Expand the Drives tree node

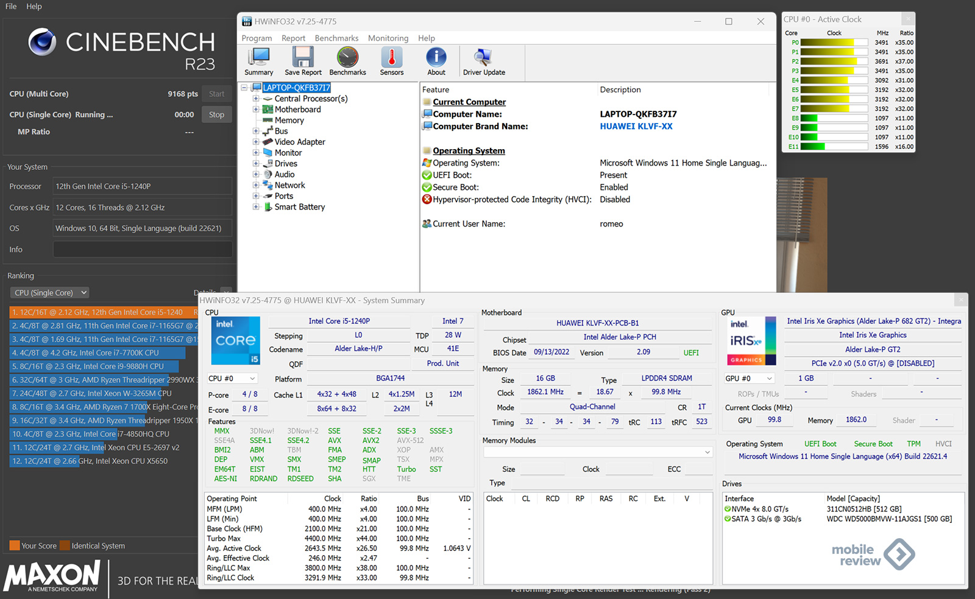coord(256,164)
